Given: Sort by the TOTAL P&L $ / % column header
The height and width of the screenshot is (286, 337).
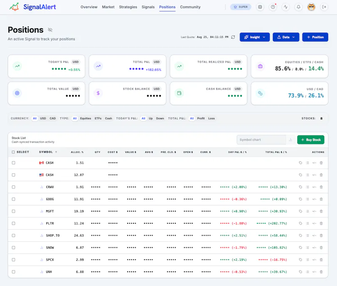Looking at the screenshot, I should 276,152.
